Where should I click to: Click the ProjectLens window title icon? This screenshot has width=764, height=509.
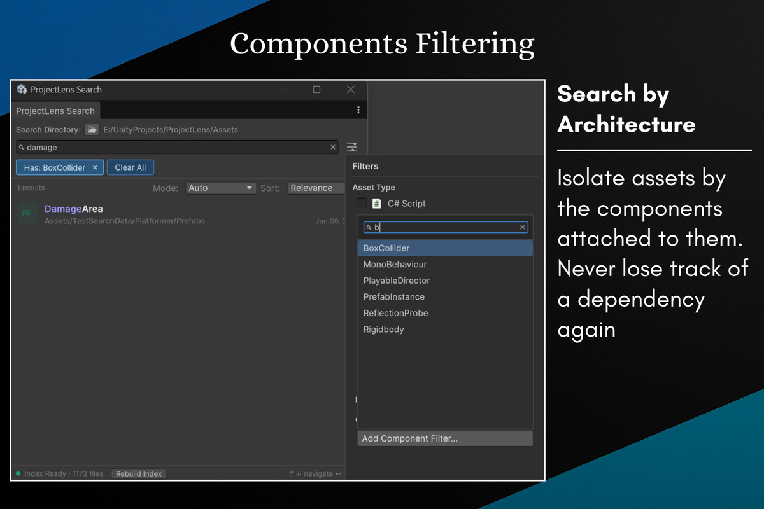22,89
